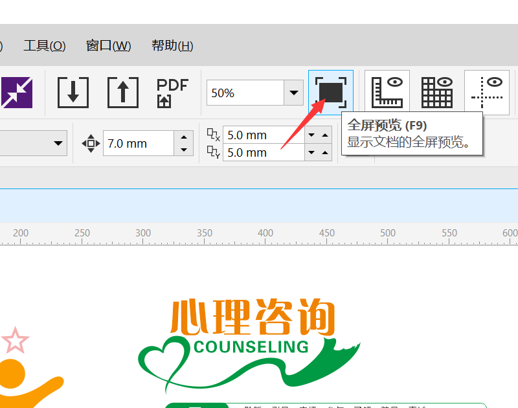518x408 pixels.
Task: Click the Export icon with upward arrow
Action: [122, 91]
